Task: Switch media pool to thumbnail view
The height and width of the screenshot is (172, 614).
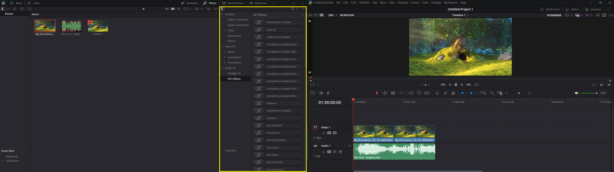Action: pyautogui.click(x=172, y=9)
